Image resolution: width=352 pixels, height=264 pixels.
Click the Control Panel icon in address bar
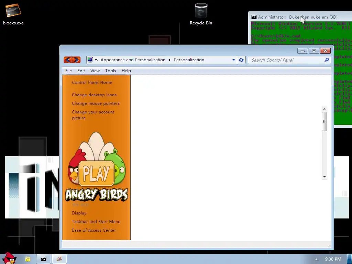[x=90, y=60]
